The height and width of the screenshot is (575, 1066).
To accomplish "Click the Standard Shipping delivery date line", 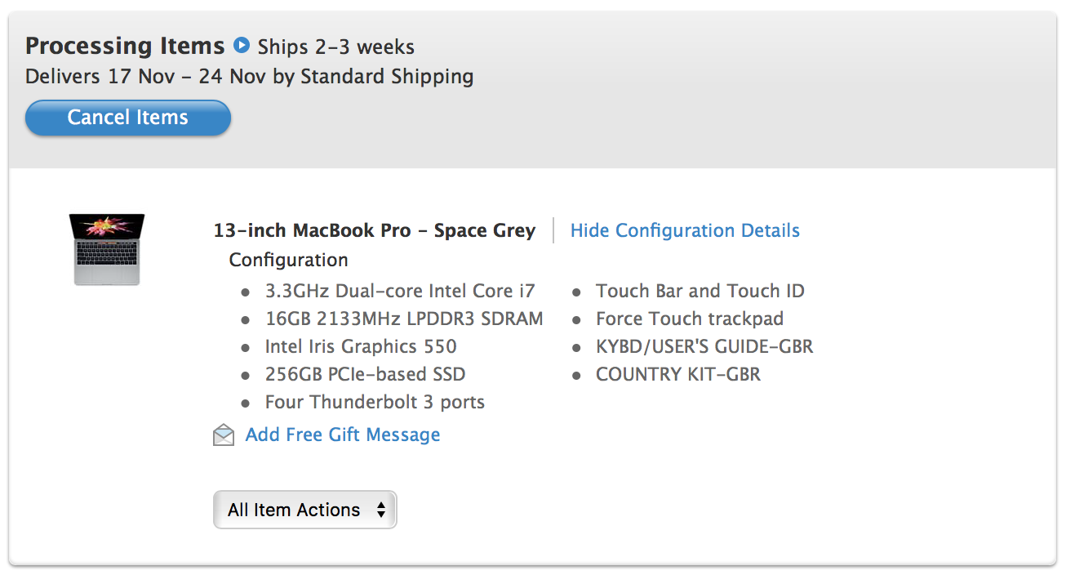I will point(250,77).
